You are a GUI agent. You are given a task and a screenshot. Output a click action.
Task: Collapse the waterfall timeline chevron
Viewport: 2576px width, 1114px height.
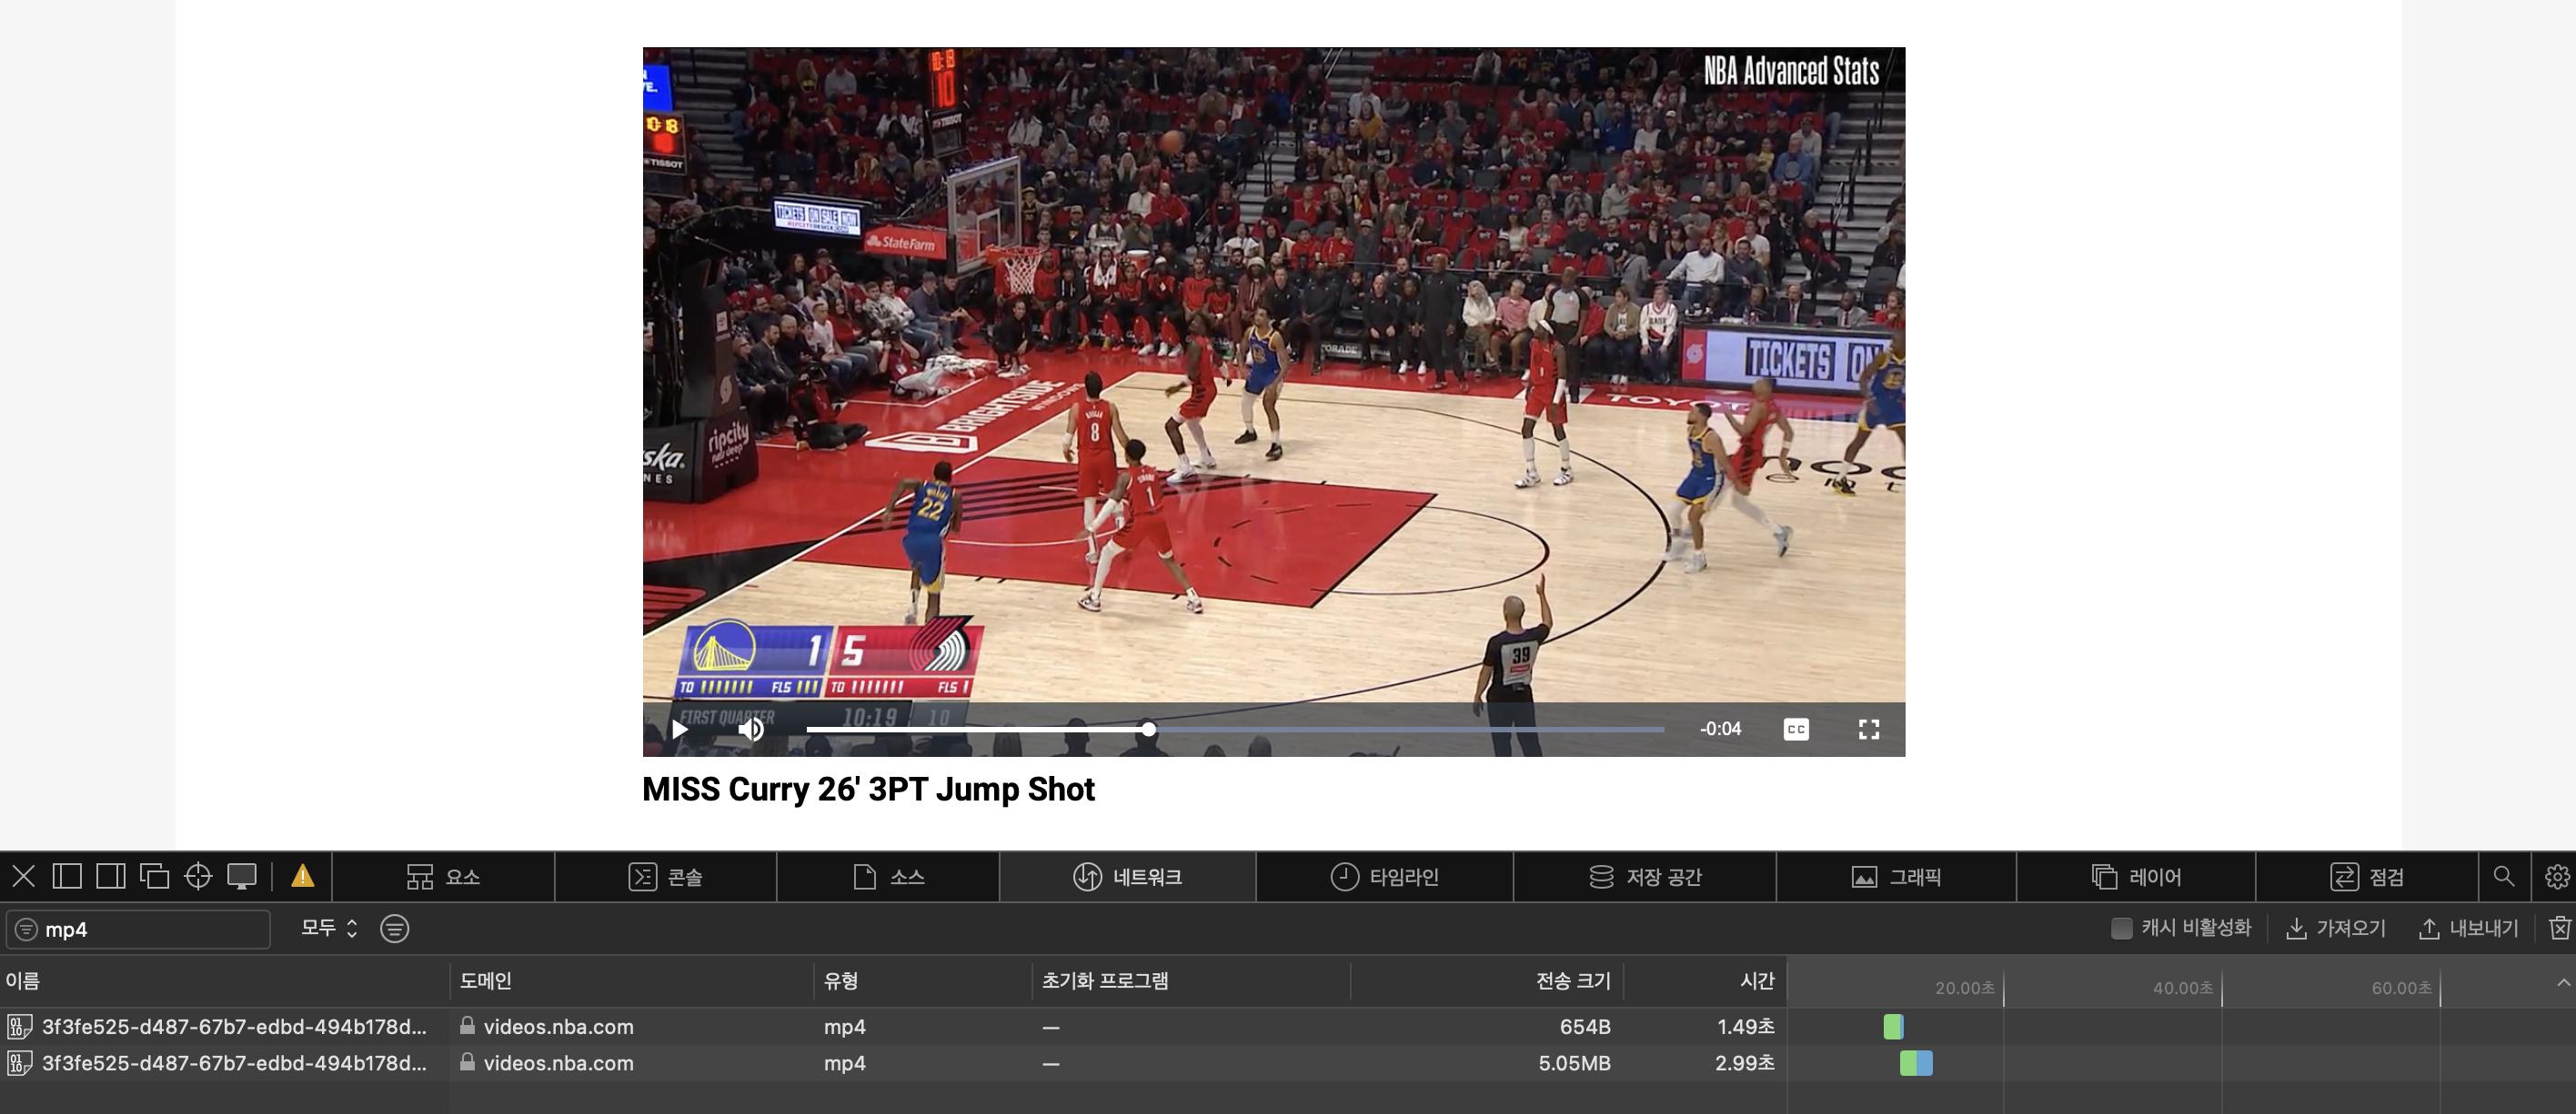point(2563,983)
